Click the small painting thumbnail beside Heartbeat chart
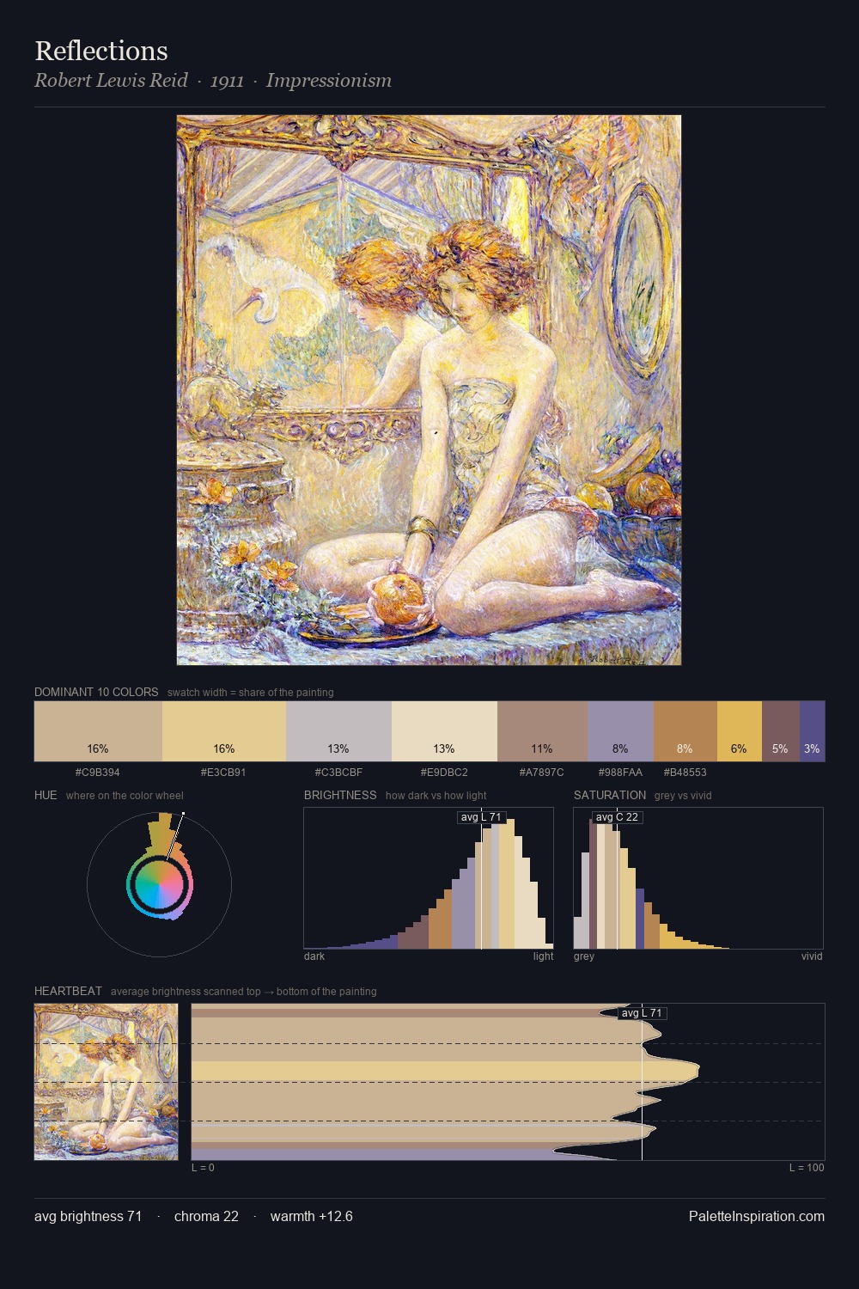The height and width of the screenshot is (1289, 859). (x=107, y=1082)
